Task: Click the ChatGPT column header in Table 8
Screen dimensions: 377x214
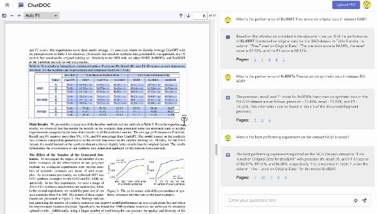Action: (x=70, y=80)
